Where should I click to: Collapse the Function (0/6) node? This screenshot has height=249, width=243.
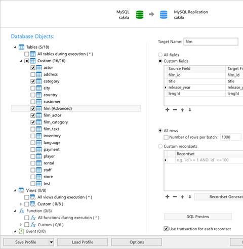(15, 211)
